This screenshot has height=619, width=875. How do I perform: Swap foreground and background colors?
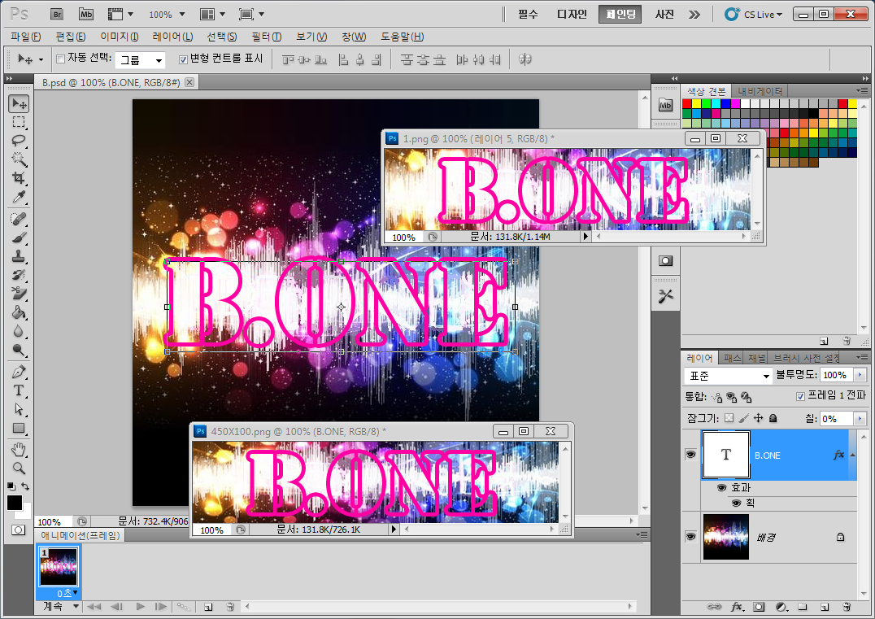[x=25, y=486]
